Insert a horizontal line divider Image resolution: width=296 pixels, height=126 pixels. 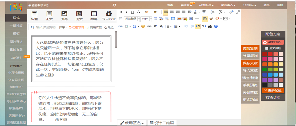[197, 19]
